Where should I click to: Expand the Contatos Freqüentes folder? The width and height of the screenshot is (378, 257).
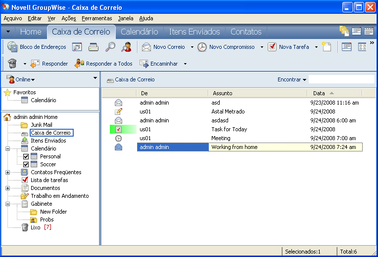[x=7, y=172]
